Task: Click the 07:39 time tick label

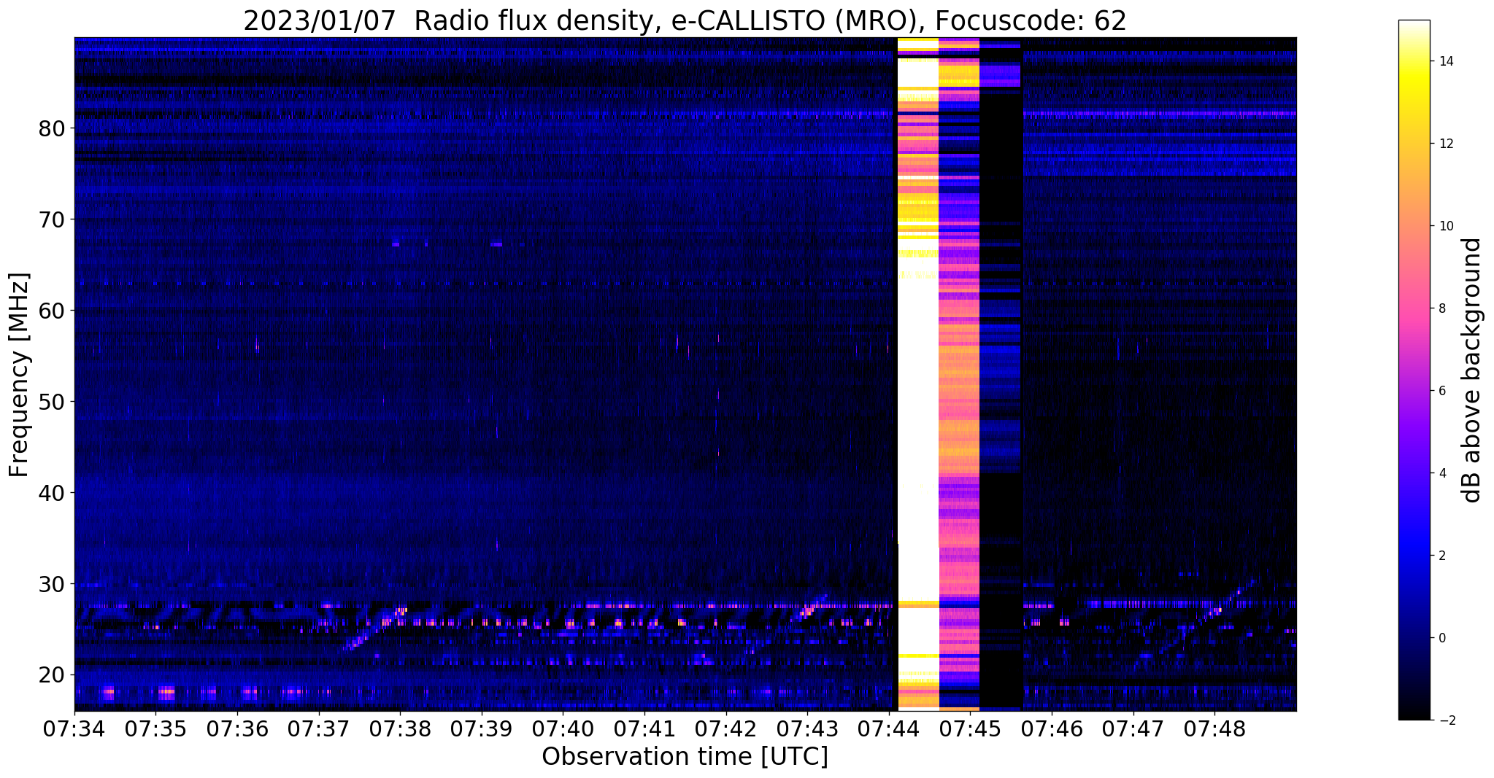Action: click(481, 728)
